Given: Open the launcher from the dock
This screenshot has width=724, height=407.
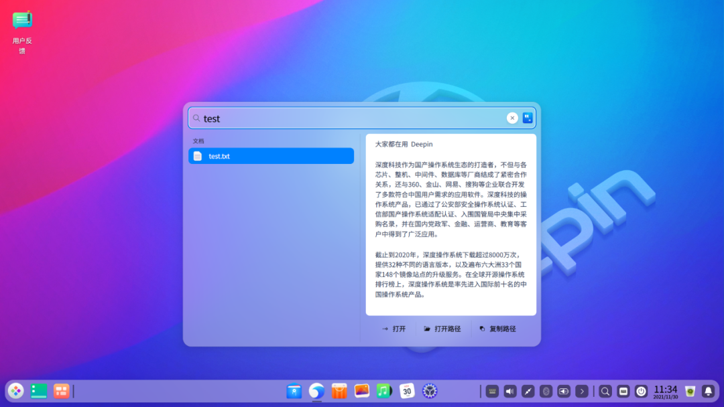Looking at the screenshot, I should [x=15, y=391].
